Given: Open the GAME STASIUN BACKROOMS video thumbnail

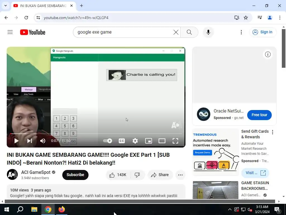Looking at the screenshot, I should (x=216, y=190).
